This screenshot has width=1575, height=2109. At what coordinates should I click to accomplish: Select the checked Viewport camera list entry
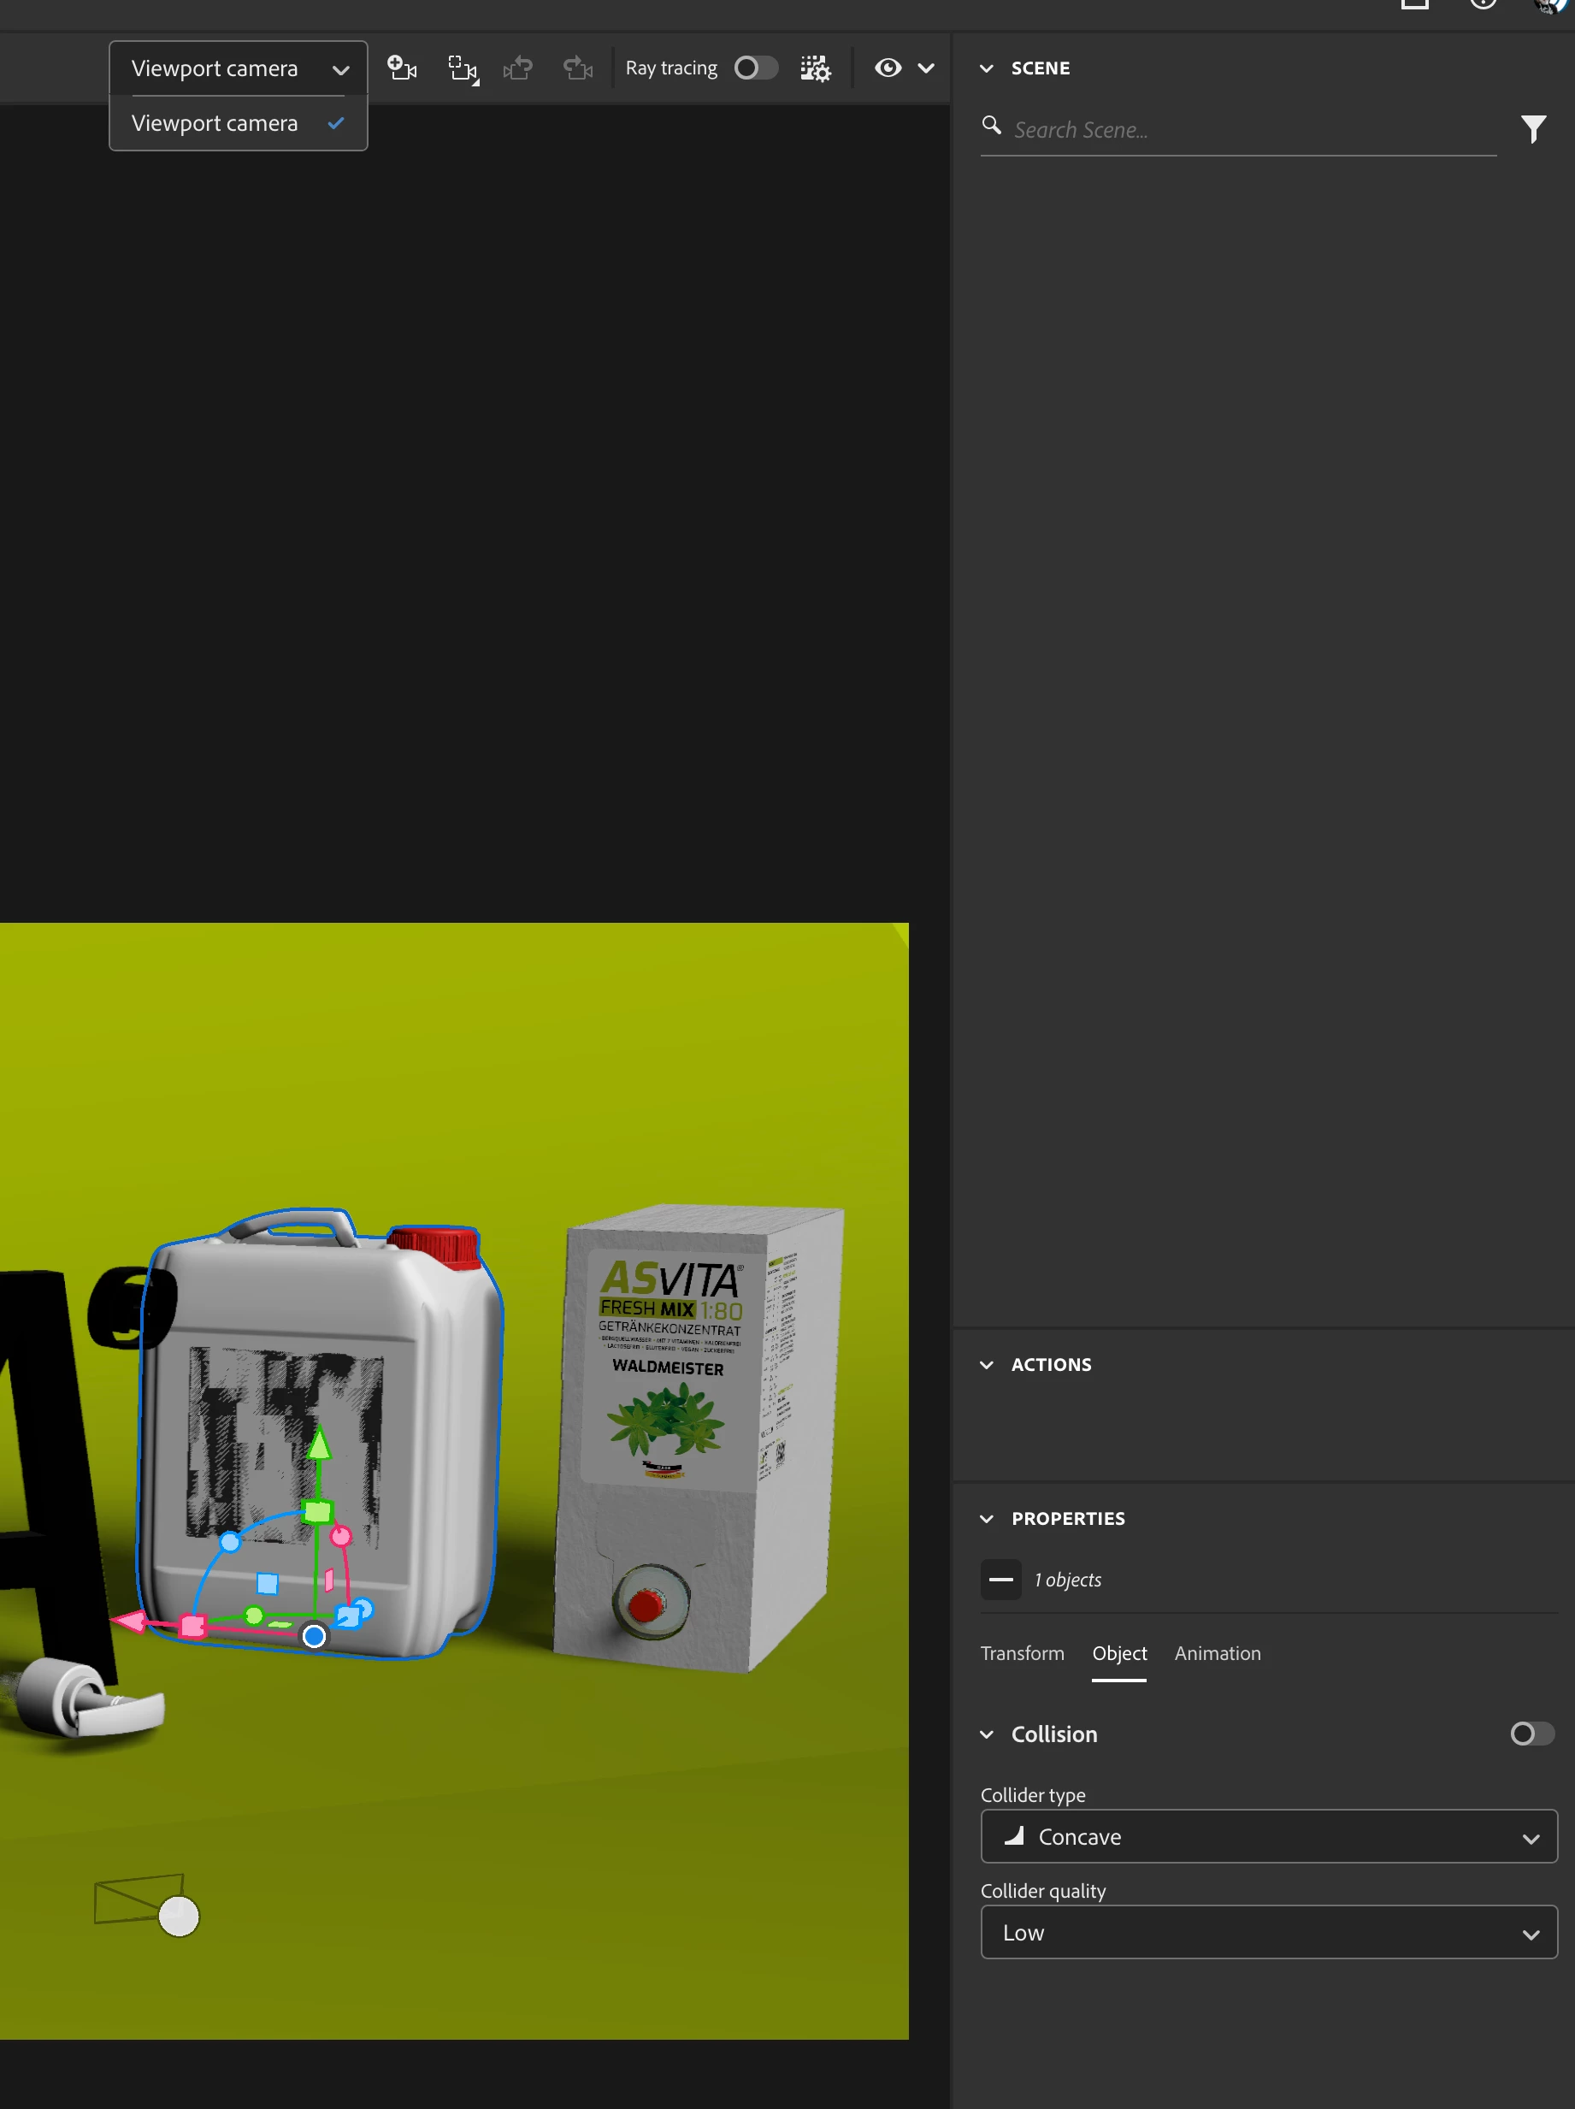(239, 123)
